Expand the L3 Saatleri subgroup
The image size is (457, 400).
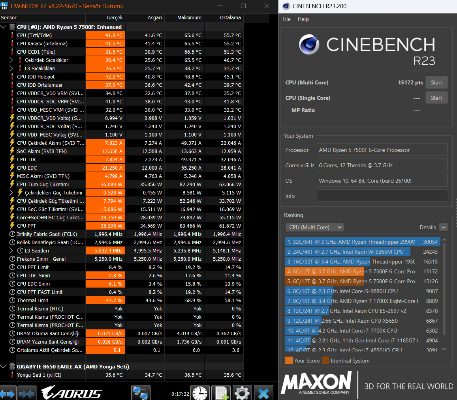[x=11, y=250]
